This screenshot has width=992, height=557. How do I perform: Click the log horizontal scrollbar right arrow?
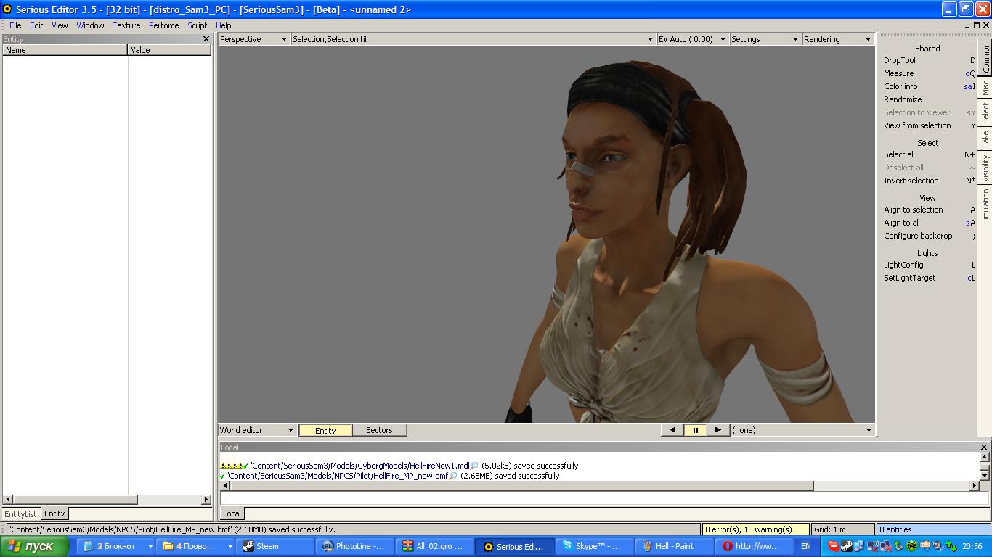click(x=975, y=486)
